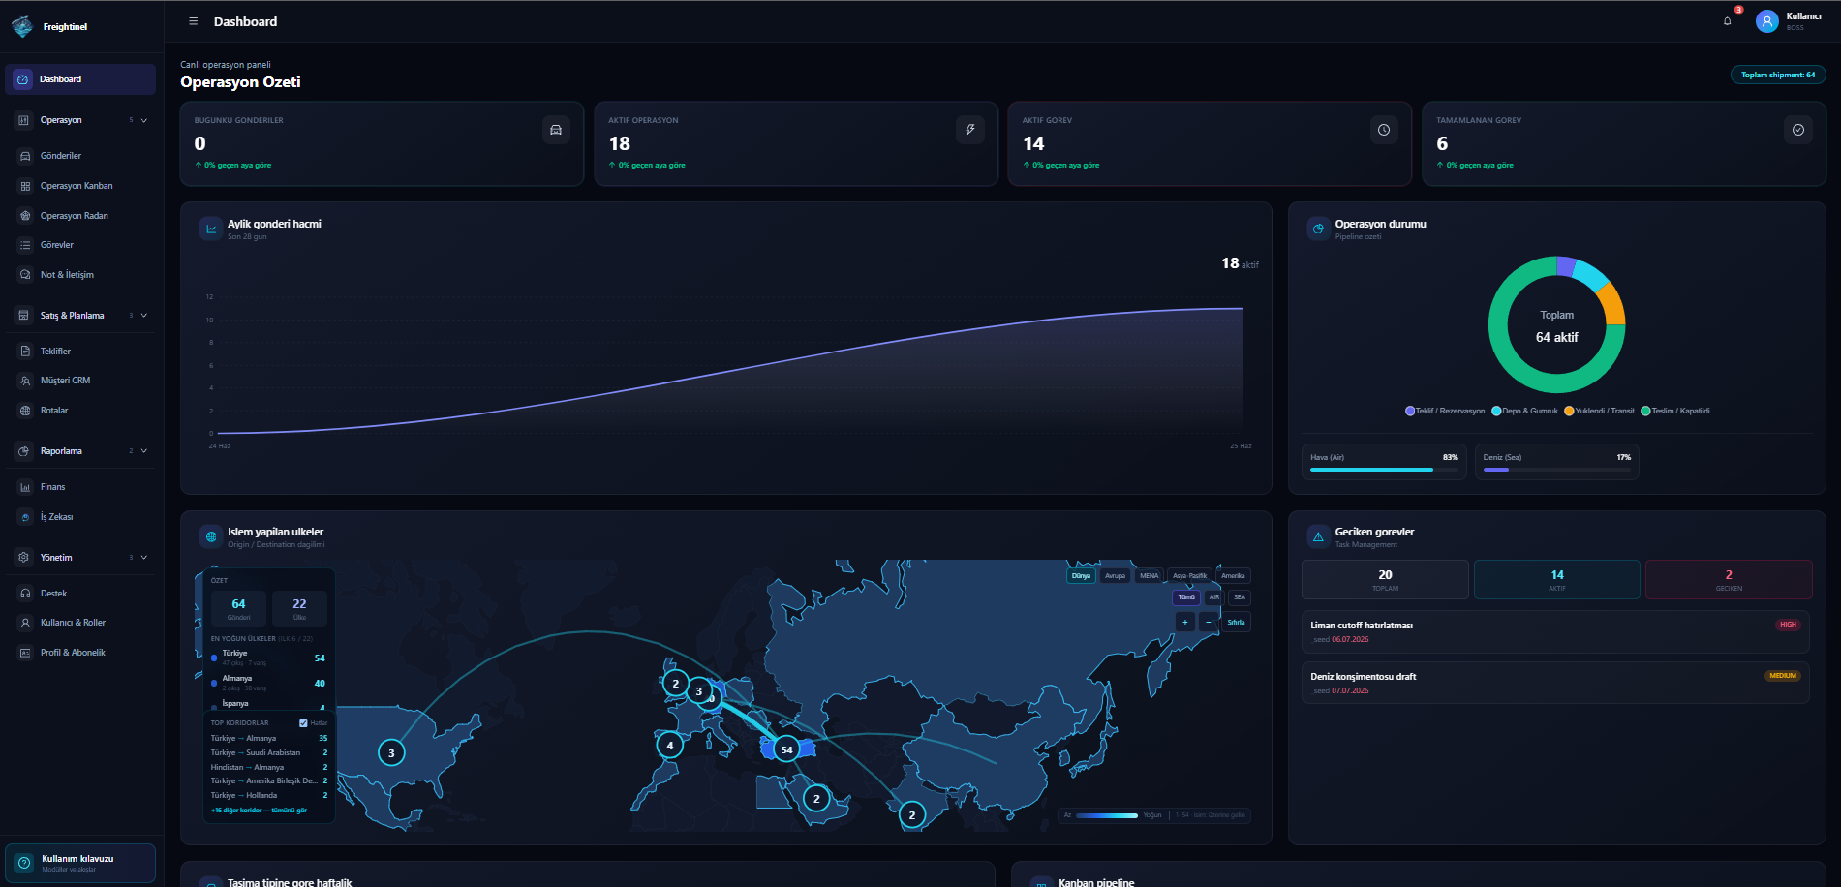Click the Finans bar chart icon
The height and width of the screenshot is (887, 1841).
[x=25, y=487]
